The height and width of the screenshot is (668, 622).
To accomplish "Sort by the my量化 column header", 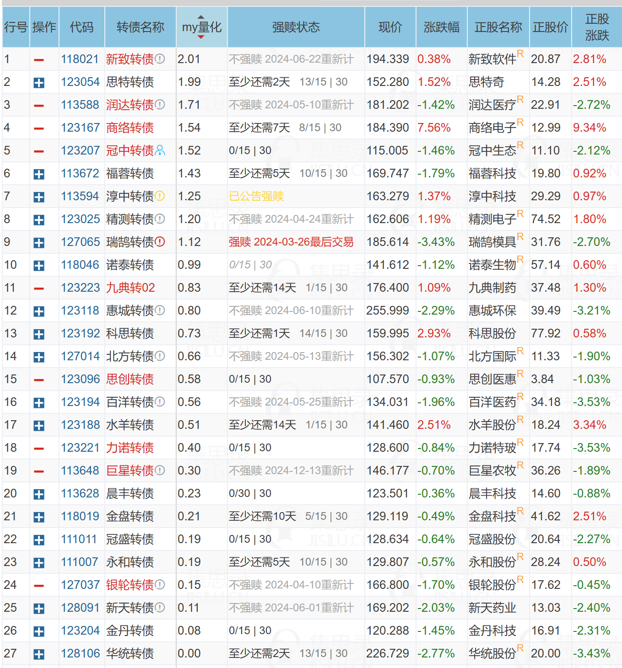I will coord(202,27).
